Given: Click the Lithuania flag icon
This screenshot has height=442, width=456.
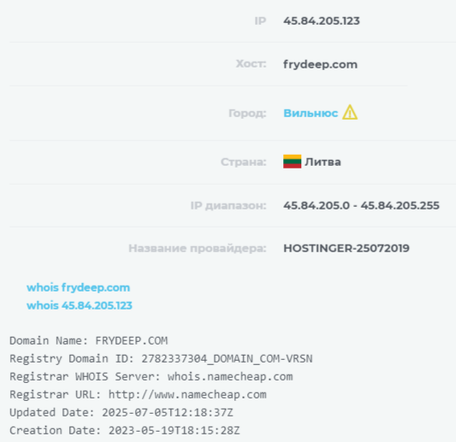Looking at the screenshot, I should point(292,162).
